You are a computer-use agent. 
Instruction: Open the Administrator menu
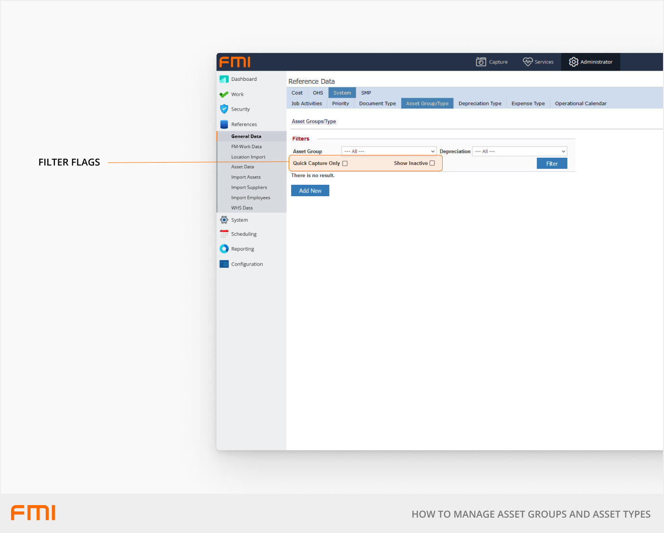(x=590, y=62)
